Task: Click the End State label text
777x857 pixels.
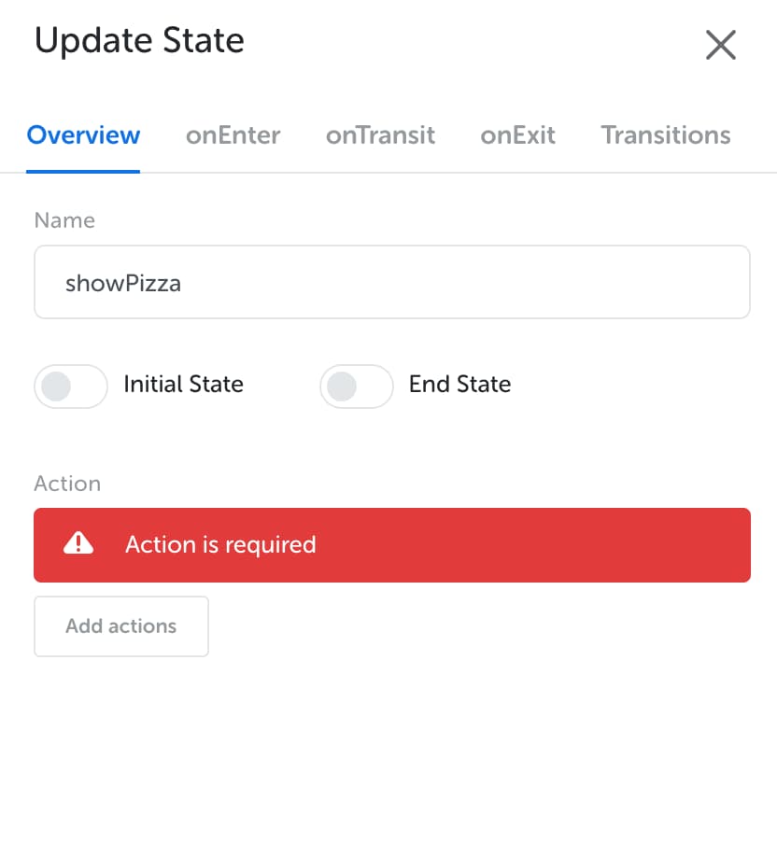Action: 459,385
